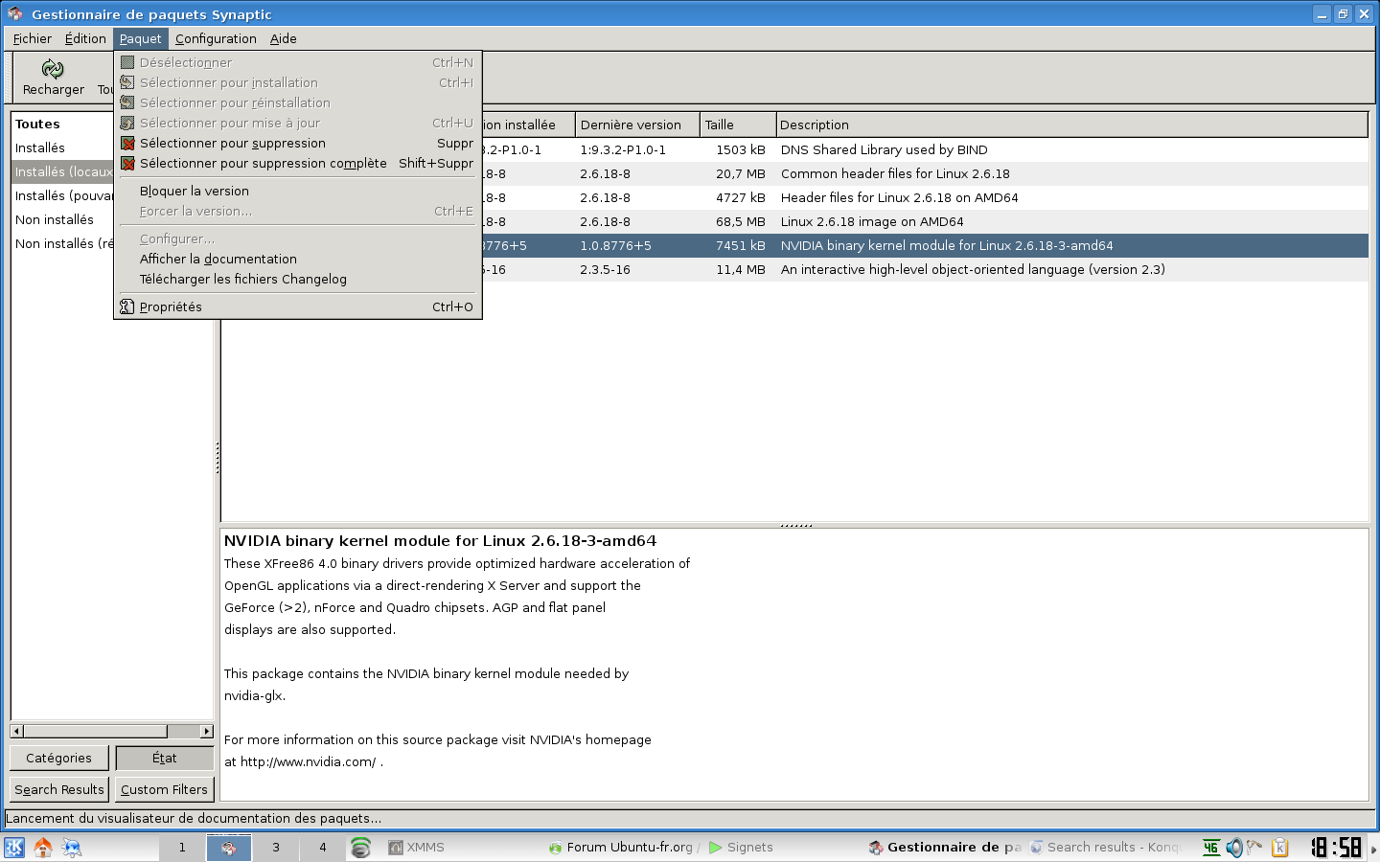This screenshot has height=862, width=1380.
Task: Select 'Toutes' in the status list
Action: (x=62, y=124)
